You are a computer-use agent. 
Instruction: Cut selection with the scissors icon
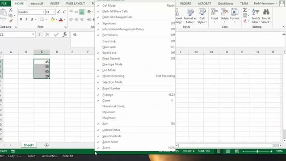click(11, 10)
